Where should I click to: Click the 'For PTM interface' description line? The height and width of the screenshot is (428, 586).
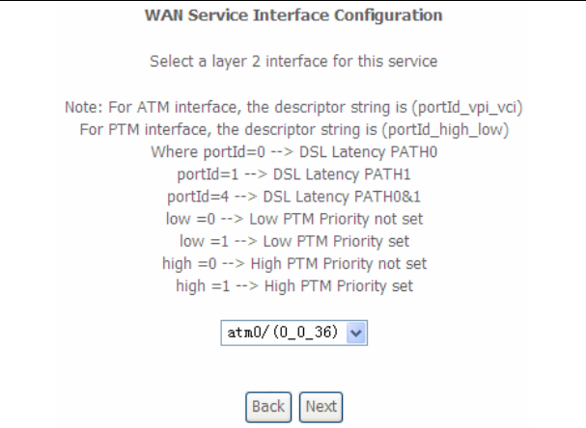coord(294,130)
